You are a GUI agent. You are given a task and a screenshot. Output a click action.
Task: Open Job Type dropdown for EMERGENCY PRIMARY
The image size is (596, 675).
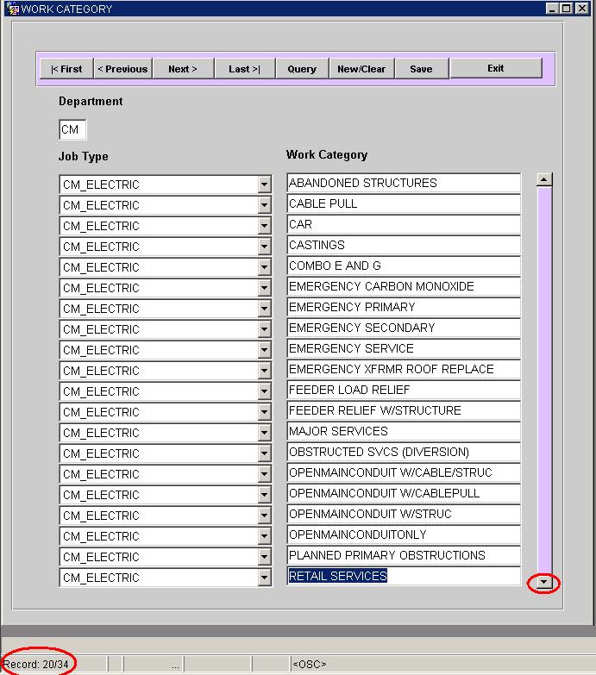[265, 309]
